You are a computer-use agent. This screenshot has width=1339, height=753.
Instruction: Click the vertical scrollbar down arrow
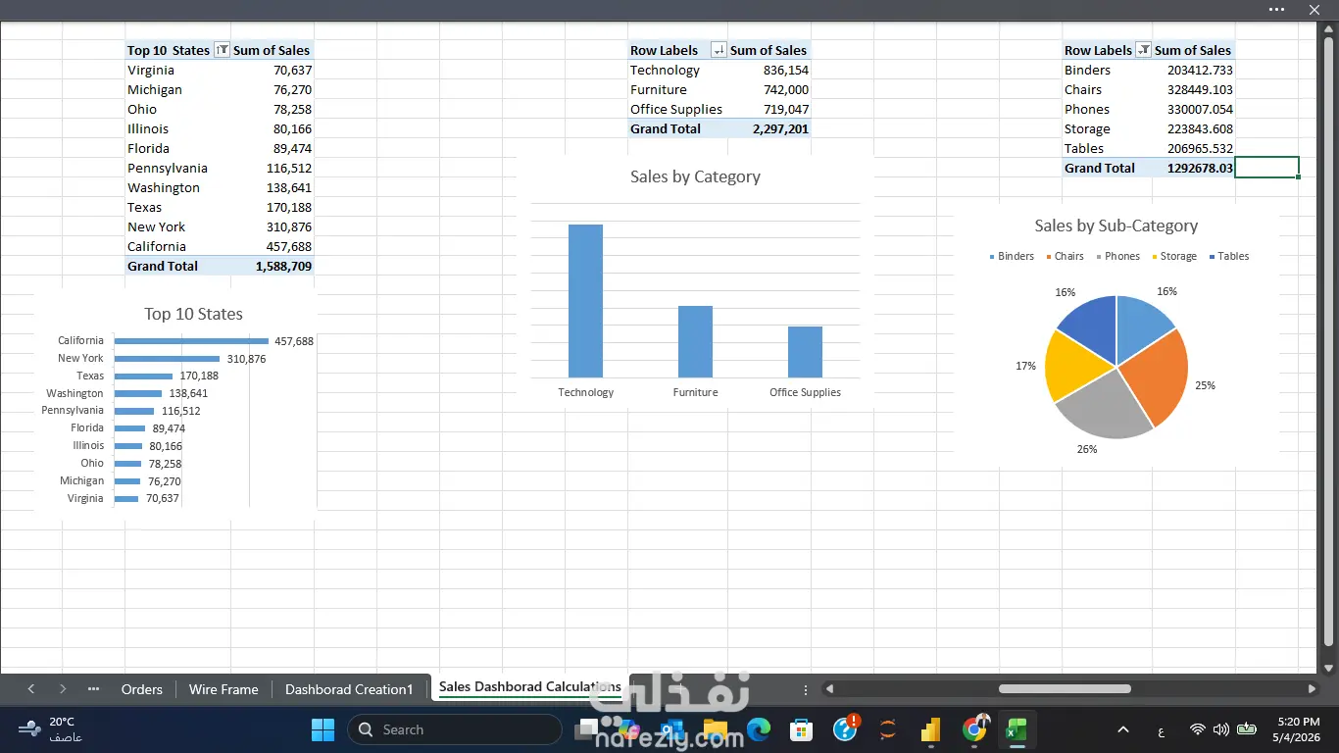[1329, 667]
